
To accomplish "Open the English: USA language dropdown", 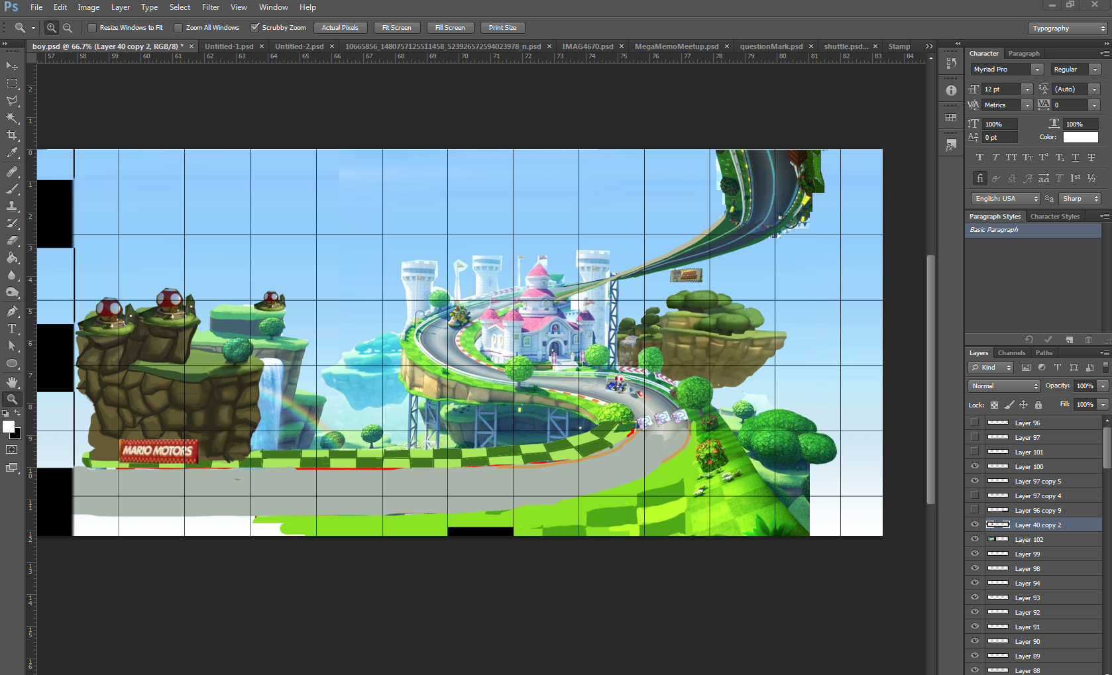I will [x=1005, y=199].
